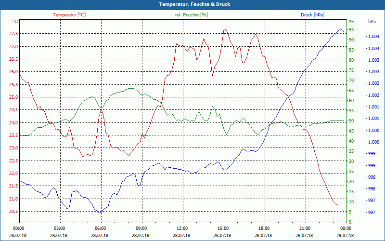
Task: Click the 23,0 temperature axis tick
Action: (13, 148)
